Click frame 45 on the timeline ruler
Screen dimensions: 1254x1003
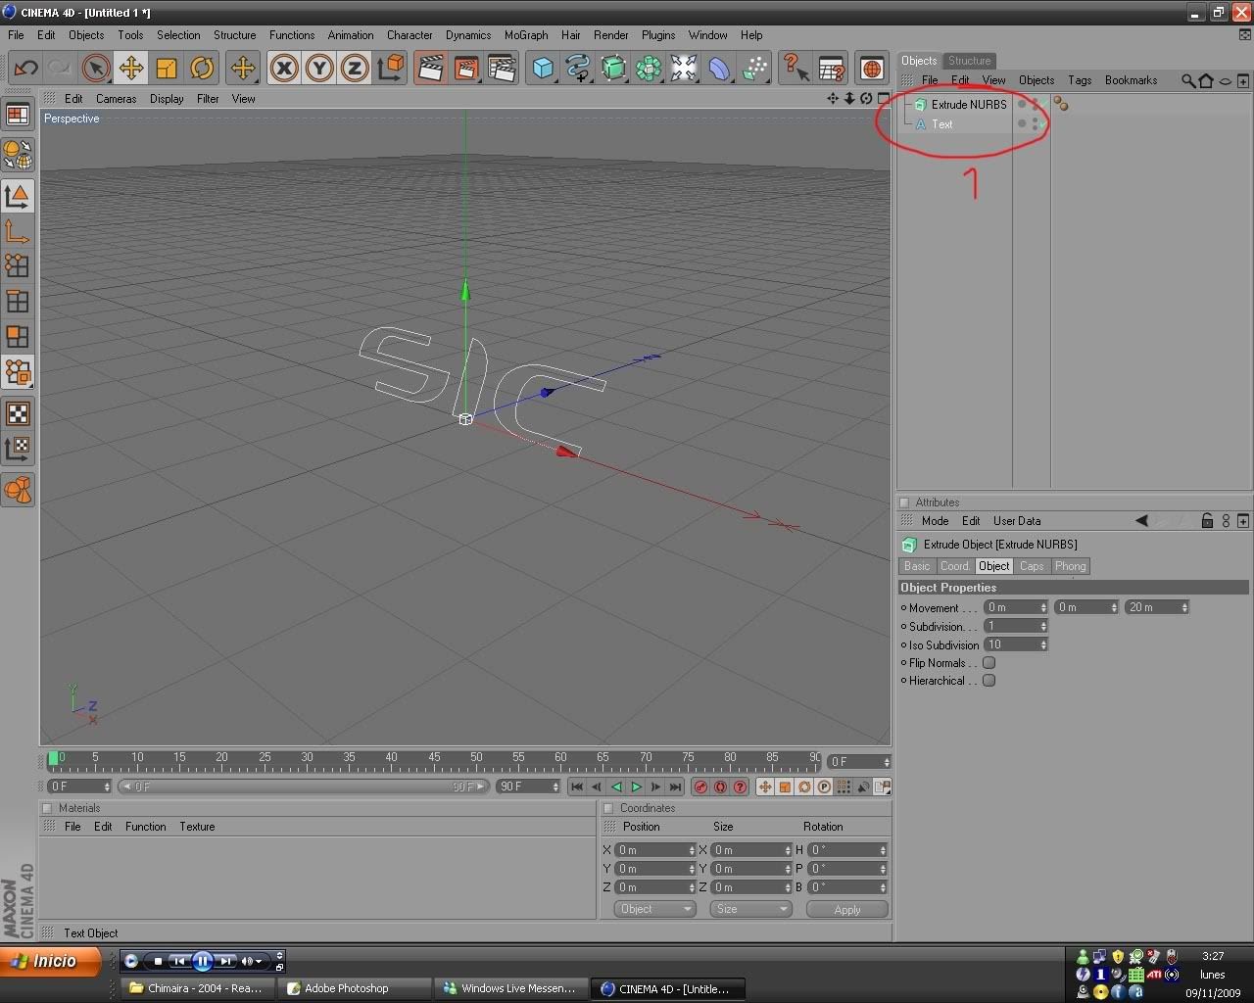pos(434,758)
